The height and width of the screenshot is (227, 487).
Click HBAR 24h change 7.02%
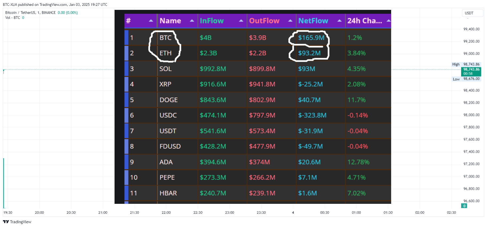[356, 193]
